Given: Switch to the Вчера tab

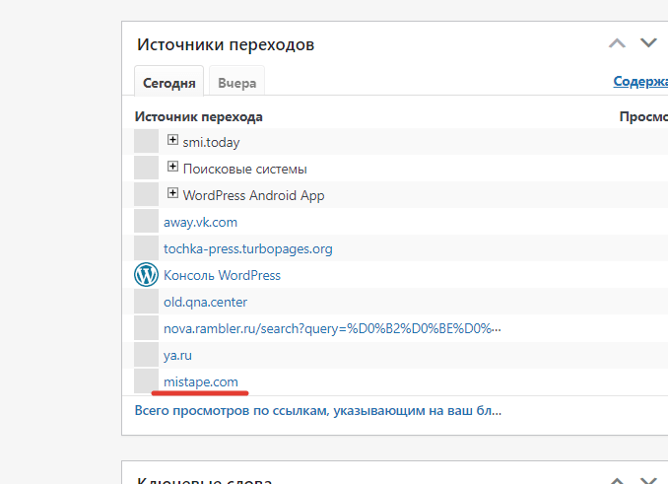Looking at the screenshot, I should point(236,83).
